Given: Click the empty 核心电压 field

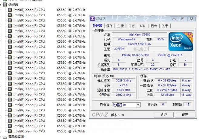Looking at the screenshot, I should (x=158, y=49).
